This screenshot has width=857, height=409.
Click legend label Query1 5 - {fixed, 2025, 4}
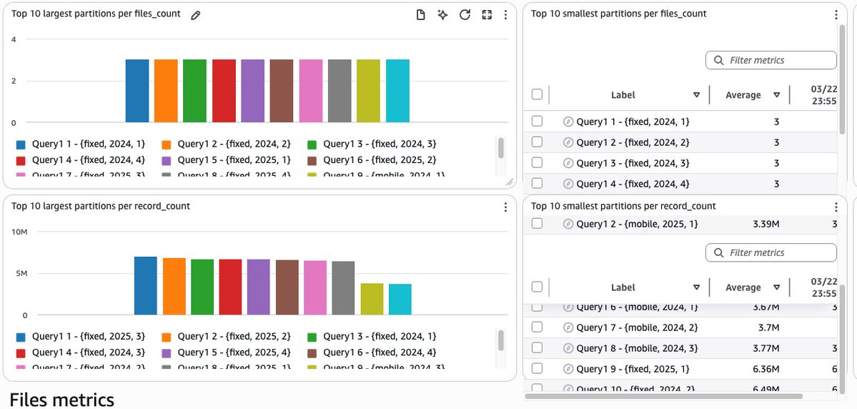click(234, 353)
